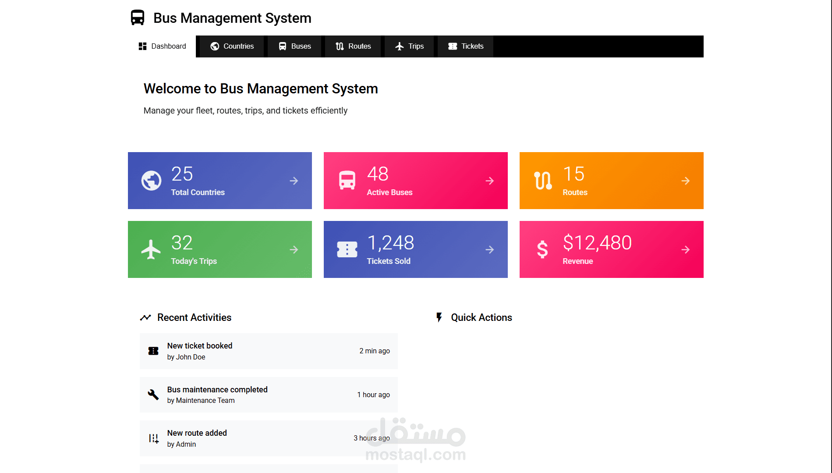
Task: Click the arrow on Active Buses card
Action: (490, 181)
